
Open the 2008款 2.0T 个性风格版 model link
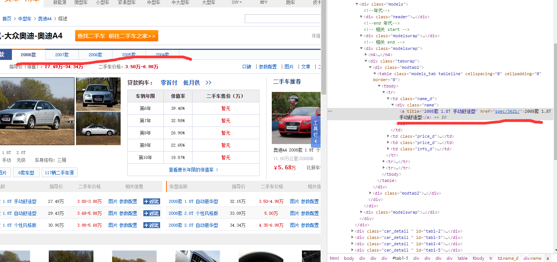(x=193, y=213)
